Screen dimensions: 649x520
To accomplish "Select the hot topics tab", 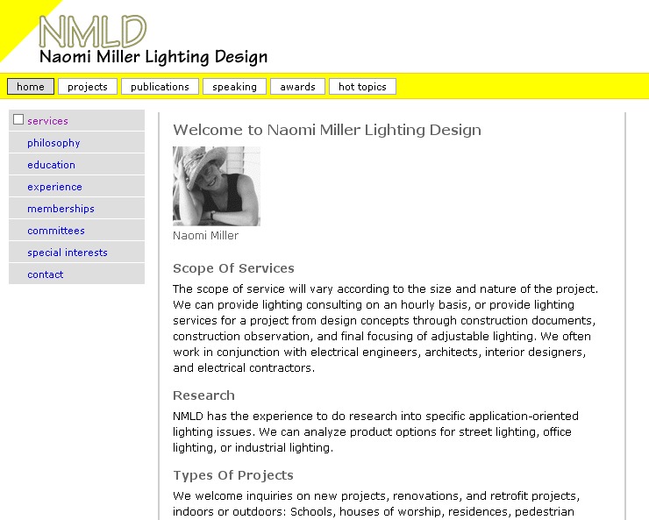I will point(362,87).
